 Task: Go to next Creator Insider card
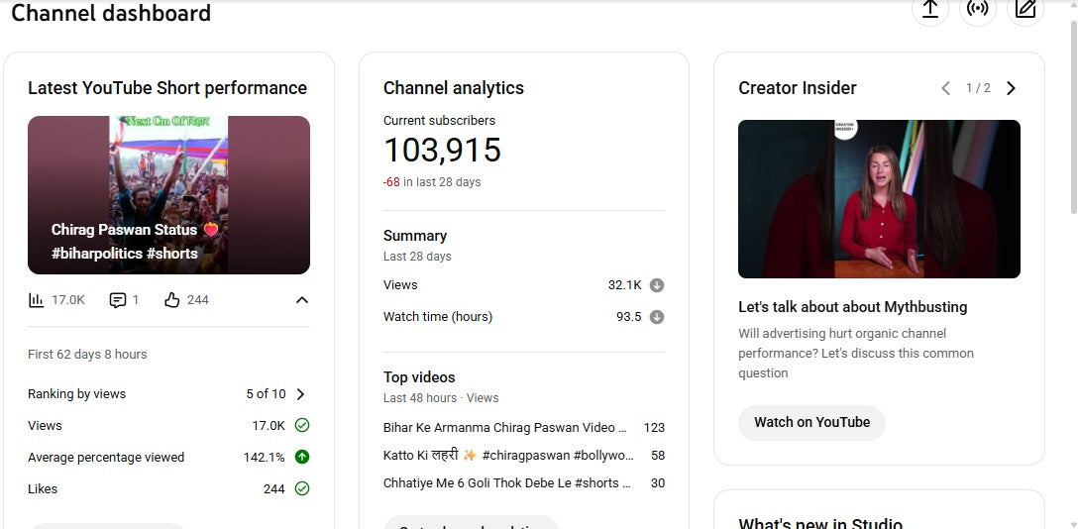click(1011, 88)
